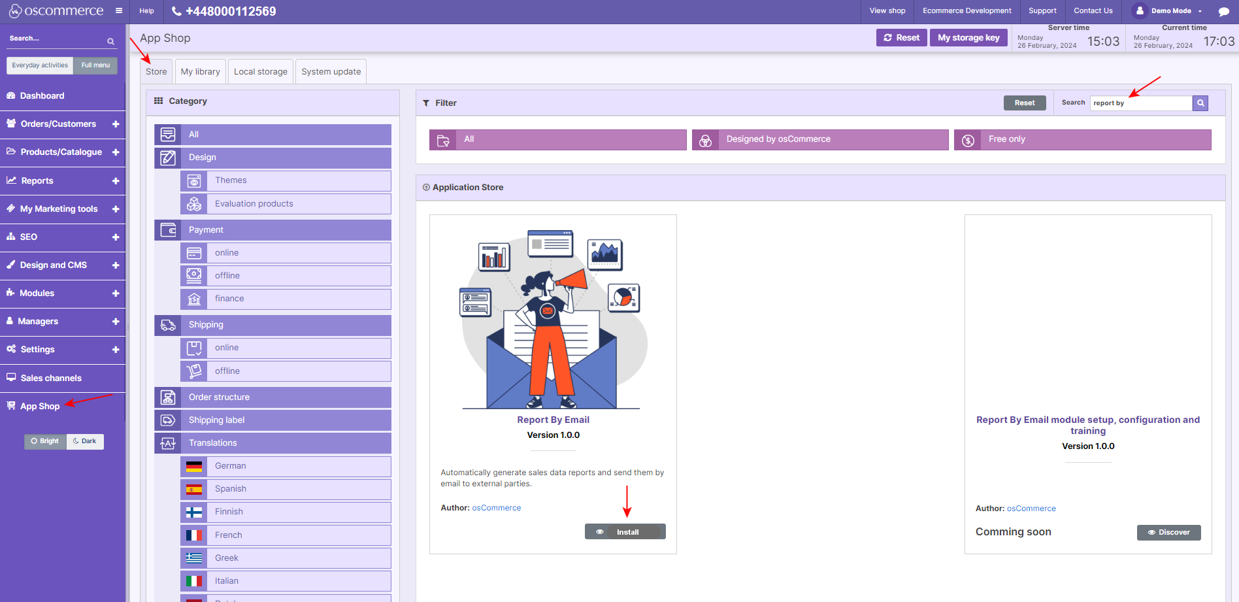Expand Products/Catalogue menu plus
This screenshot has height=602, width=1239.
(116, 152)
